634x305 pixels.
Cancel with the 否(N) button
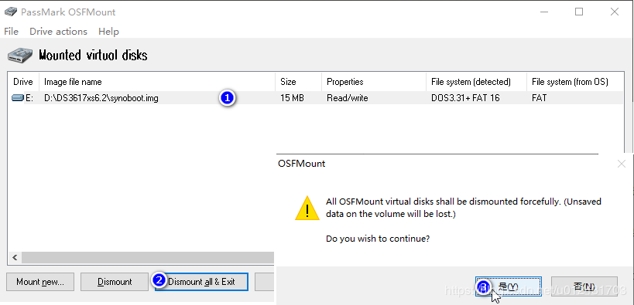tap(584, 286)
